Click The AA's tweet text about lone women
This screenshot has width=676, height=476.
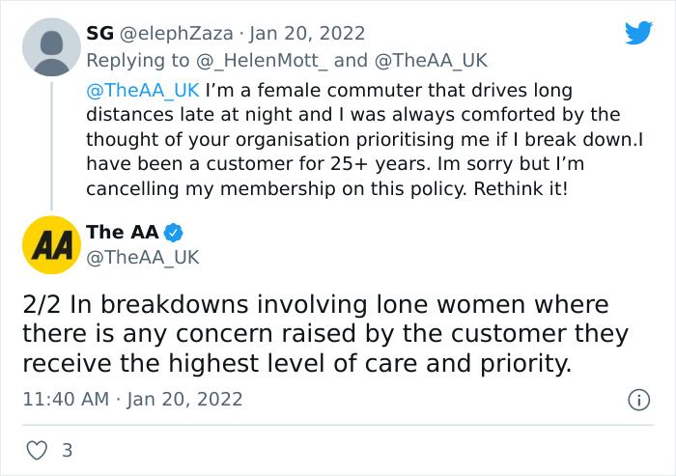326,334
